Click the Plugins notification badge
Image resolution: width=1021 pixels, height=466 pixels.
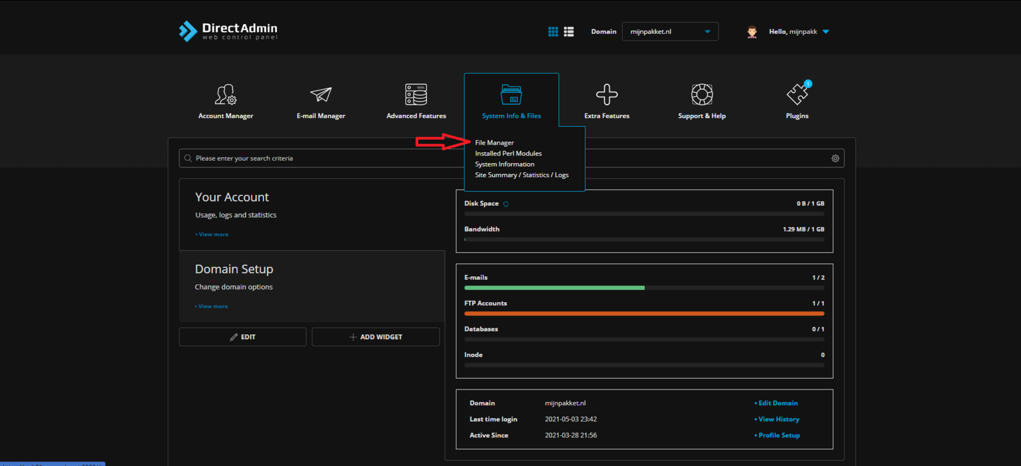click(x=808, y=84)
